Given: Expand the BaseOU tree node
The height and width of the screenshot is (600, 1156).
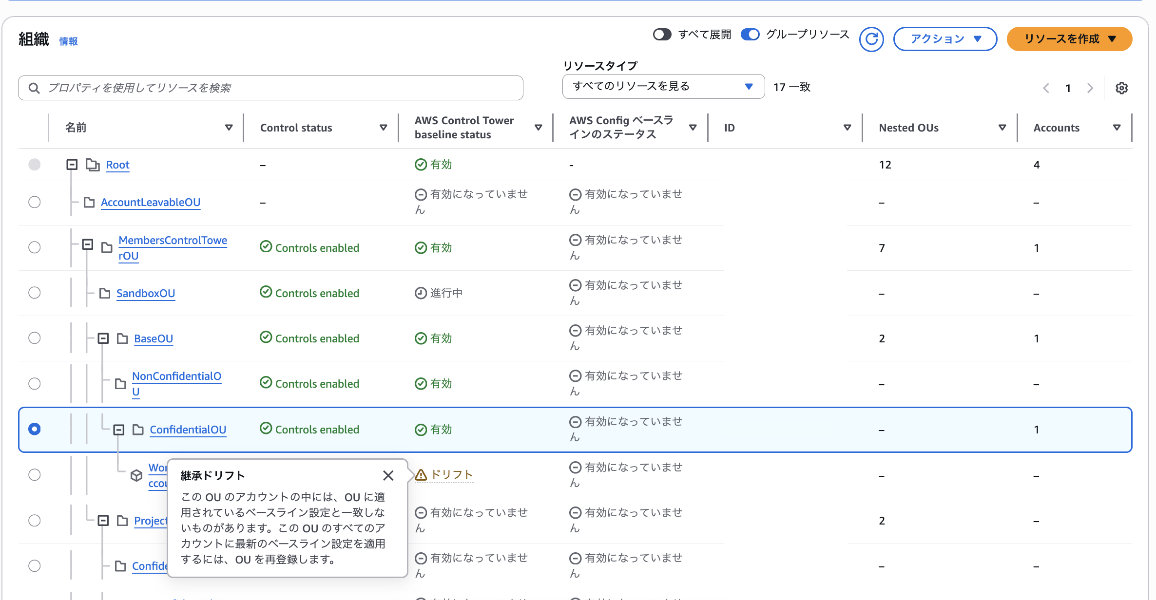Looking at the screenshot, I should point(103,338).
